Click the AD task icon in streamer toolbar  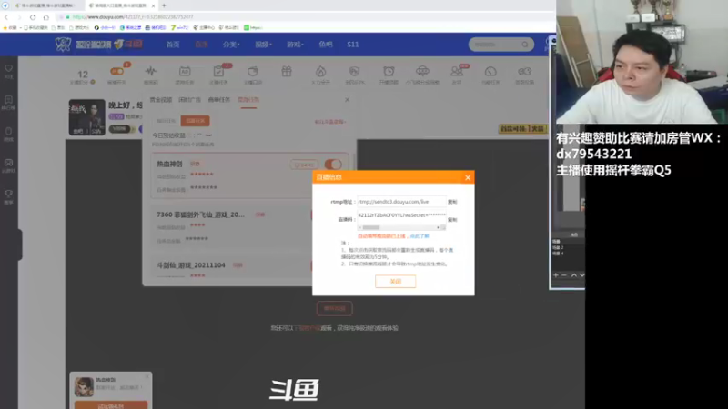[185, 72]
